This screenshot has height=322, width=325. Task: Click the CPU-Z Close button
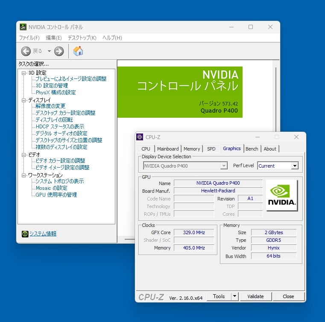tap(289, 296)
